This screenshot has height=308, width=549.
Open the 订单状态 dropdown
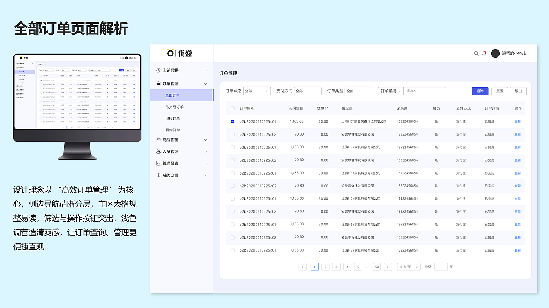[256, 91]
